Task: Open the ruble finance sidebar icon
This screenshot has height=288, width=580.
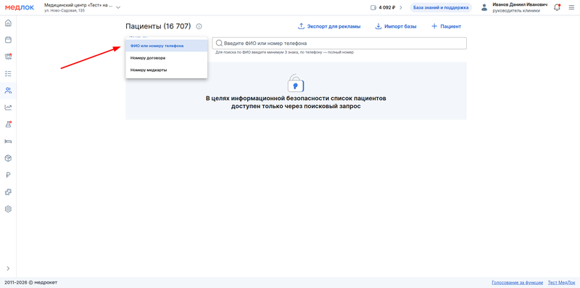Action: tap(8, 175)
